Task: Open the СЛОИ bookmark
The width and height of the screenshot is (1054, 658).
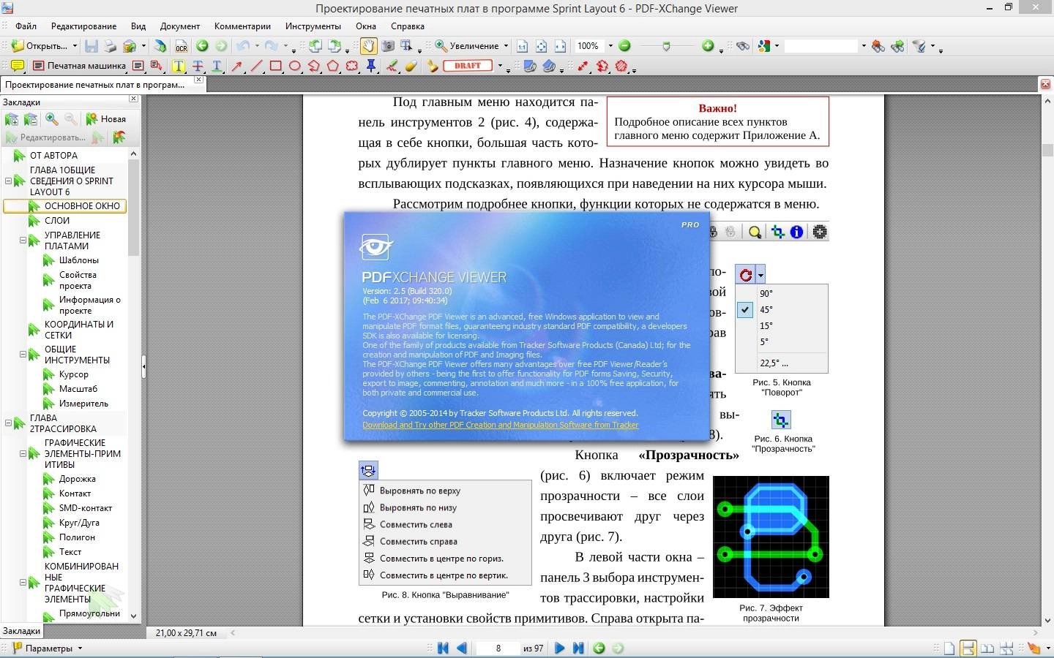Action: 57,220
